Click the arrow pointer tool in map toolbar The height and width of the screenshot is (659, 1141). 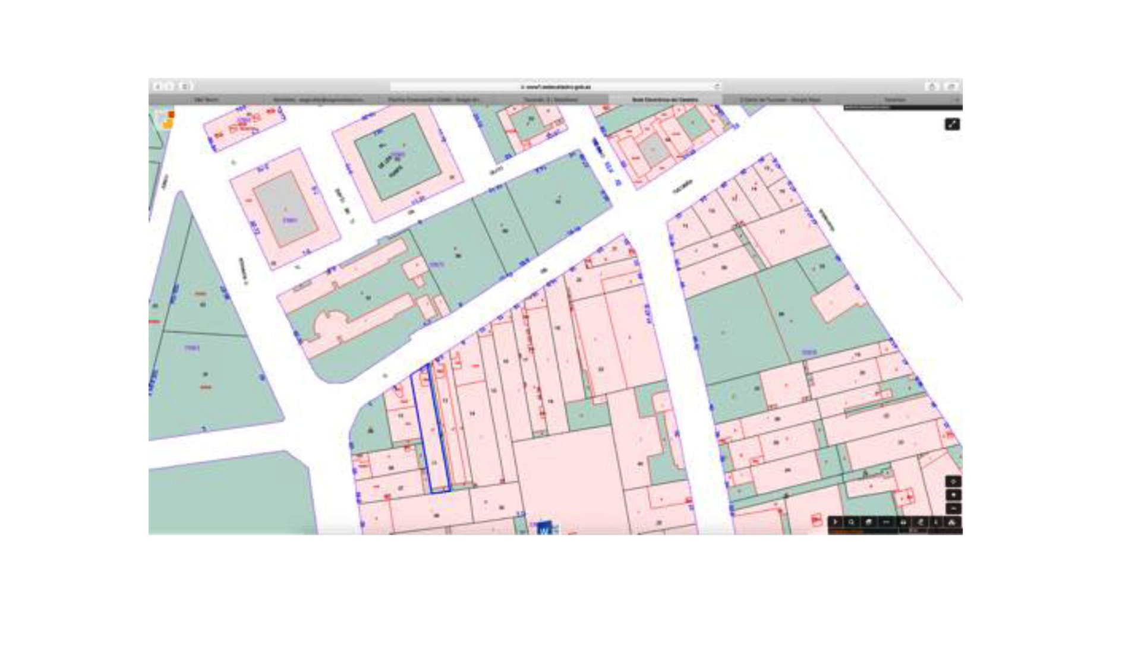point(835,522)
